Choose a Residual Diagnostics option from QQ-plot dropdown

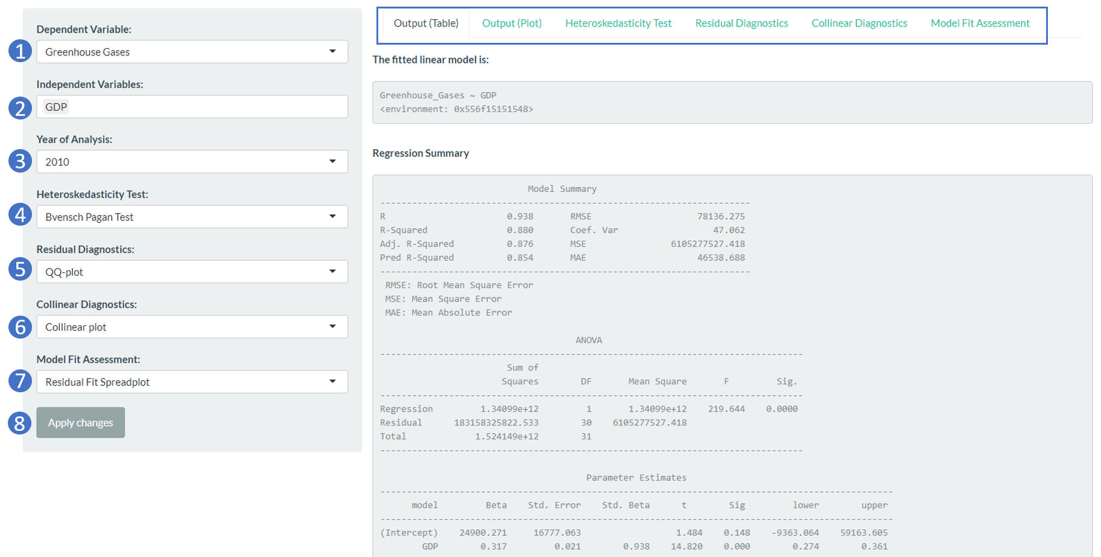[x=192, y=272]
